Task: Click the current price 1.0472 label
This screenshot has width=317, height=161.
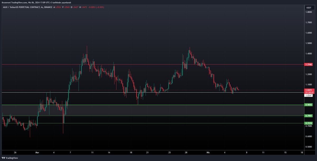Action: (x=309, y=90)
